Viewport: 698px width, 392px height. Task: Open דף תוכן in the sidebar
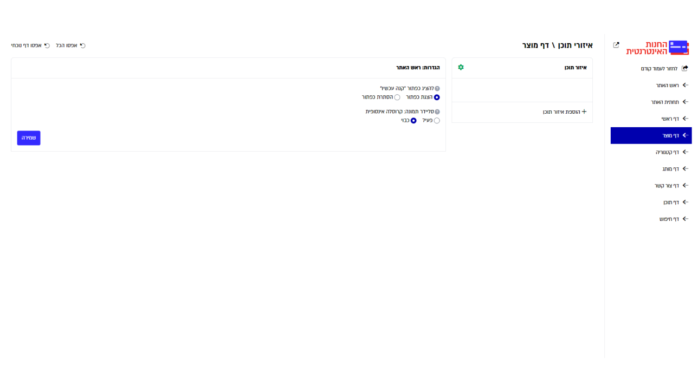tap(675, 202)
